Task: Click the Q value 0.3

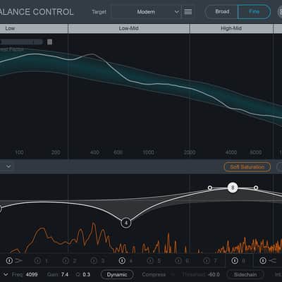Action: pyautogui.click(x=86, y=274)
